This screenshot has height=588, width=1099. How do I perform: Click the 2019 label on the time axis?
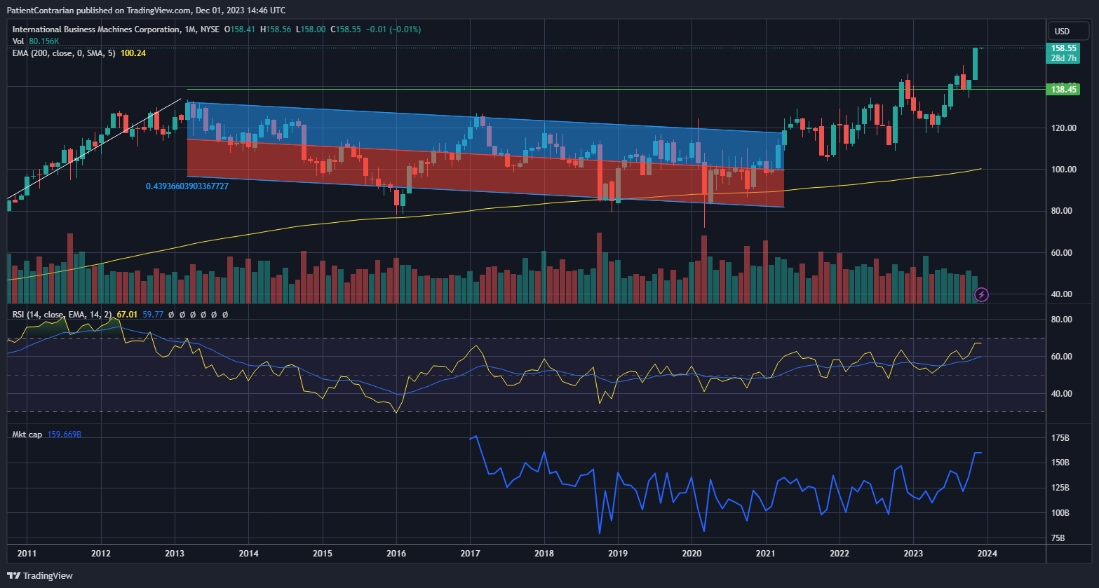coord(618,554)
